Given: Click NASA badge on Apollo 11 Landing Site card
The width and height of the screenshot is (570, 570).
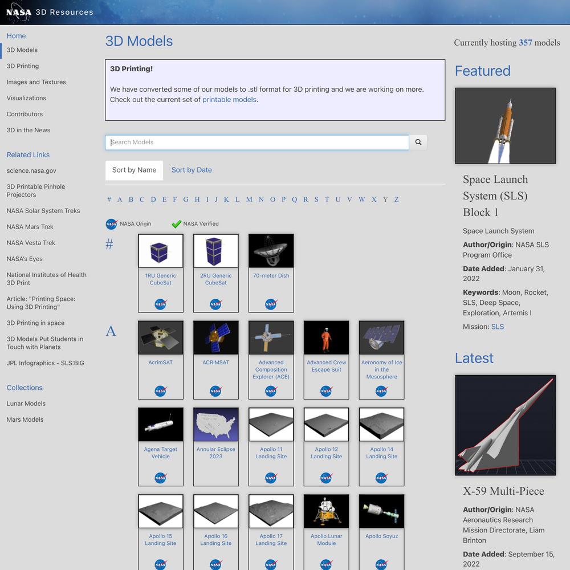Looking at the screenshot, I should pos(271,478).
